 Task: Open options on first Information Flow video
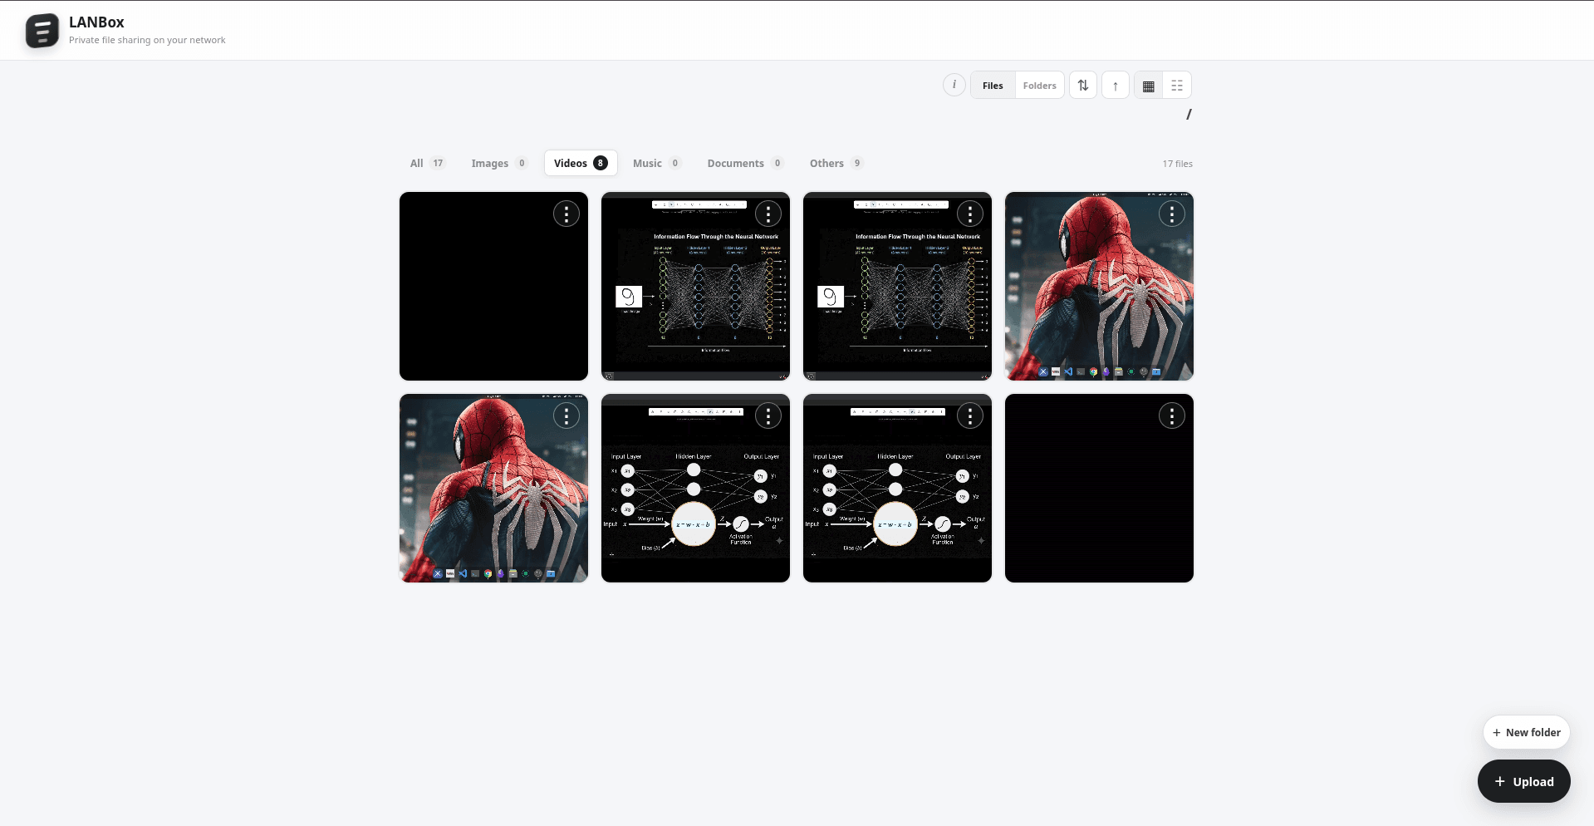click(x=768, y=214)
